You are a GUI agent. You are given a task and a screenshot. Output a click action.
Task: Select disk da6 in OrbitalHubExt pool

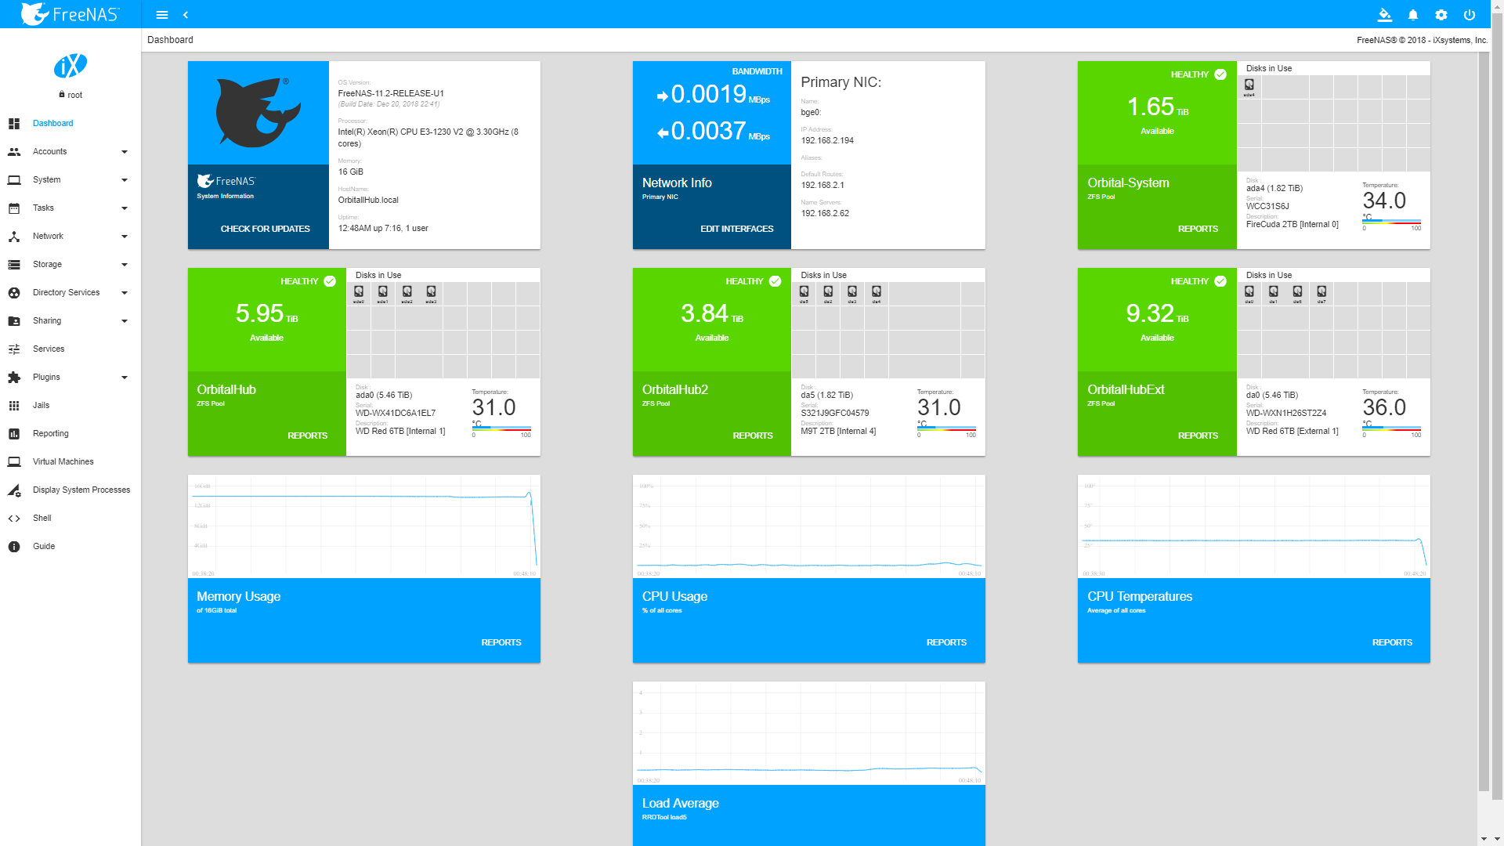click(x=1297, y=294)
